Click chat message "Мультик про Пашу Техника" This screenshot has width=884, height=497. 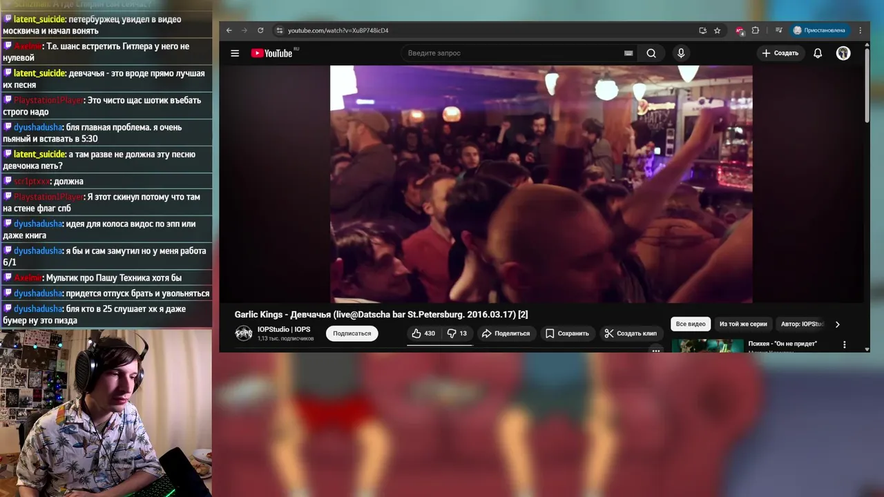106,277
